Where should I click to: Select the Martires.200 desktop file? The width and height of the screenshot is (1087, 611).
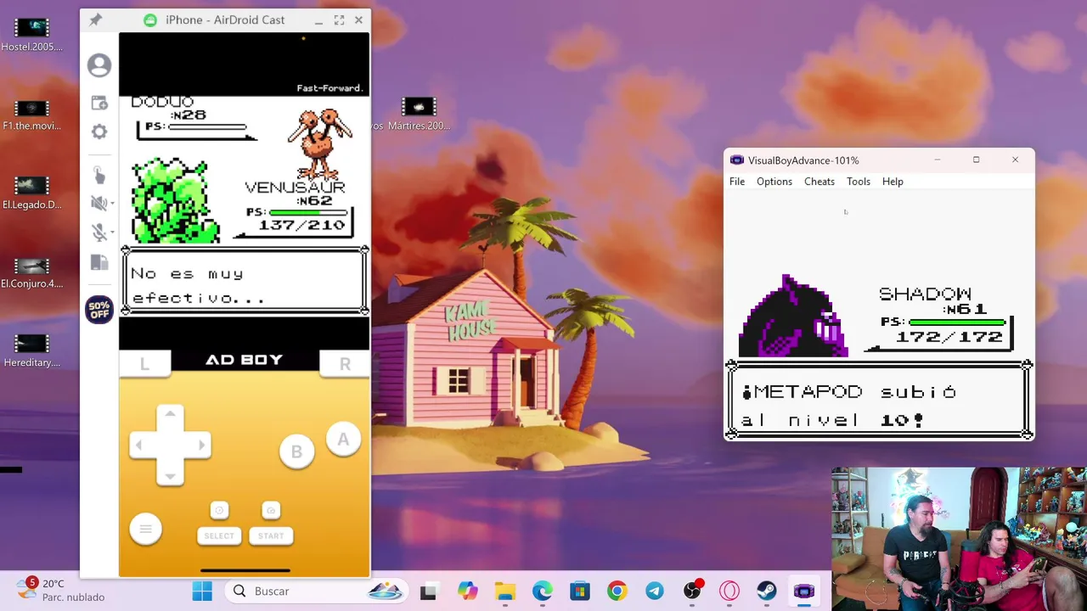(x=418, y=115)
